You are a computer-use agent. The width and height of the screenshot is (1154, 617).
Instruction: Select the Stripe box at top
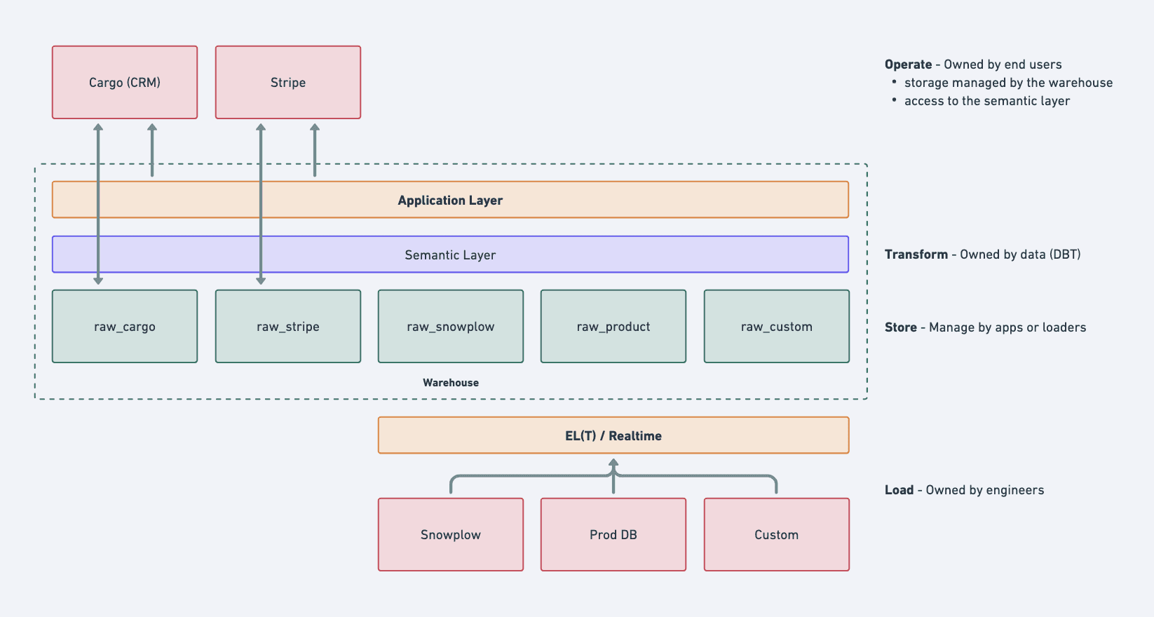(288, 82)
